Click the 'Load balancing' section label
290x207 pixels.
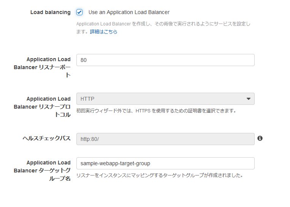tap(50, 12)
